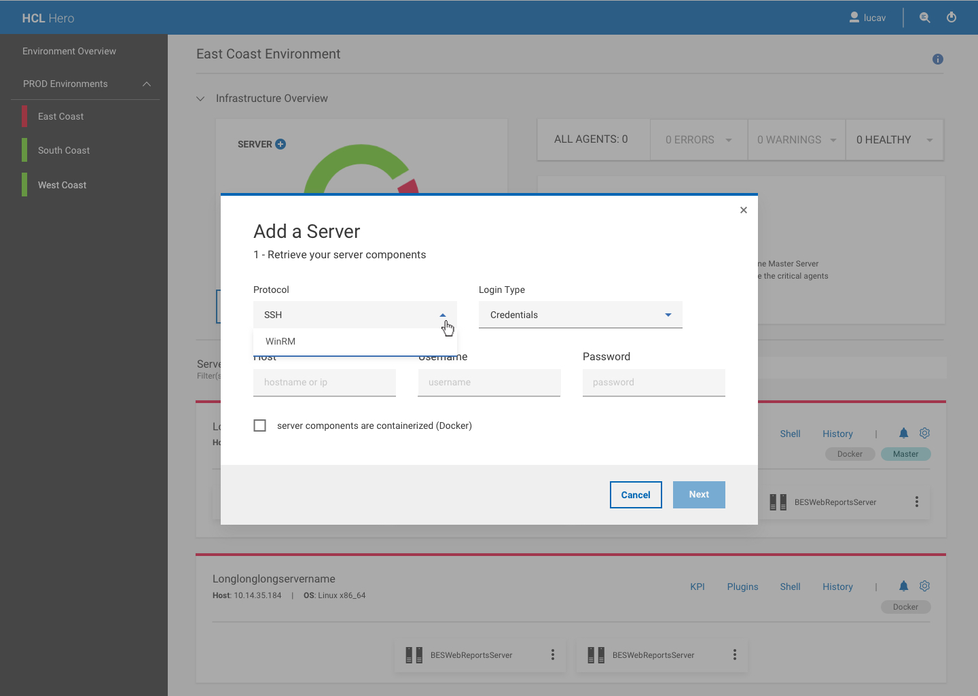978x696 pixels.
Task: Collapse the Infrastructure Overview section
Action: (x=200, y=99)
